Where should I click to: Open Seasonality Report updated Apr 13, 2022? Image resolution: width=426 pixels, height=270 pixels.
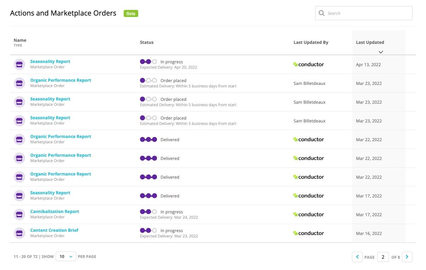point(50,62)
